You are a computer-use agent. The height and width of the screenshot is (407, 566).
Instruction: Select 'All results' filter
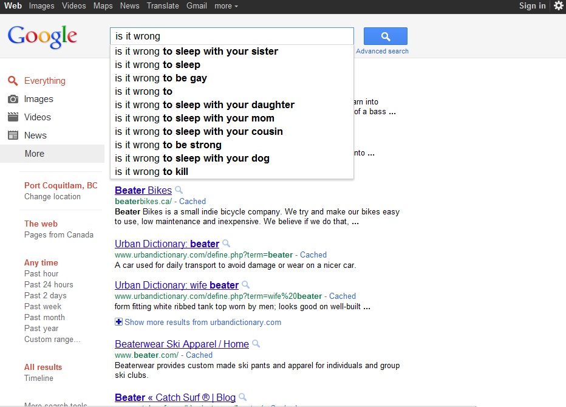[43, 367]
